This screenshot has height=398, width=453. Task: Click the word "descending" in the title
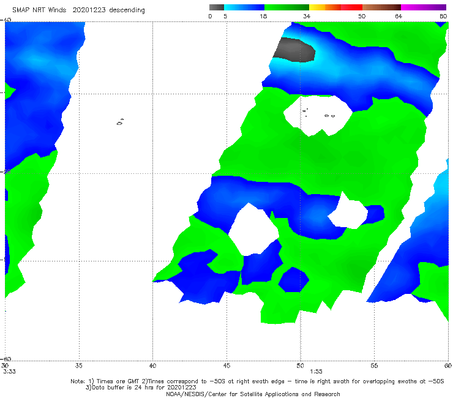pos(127,10)
